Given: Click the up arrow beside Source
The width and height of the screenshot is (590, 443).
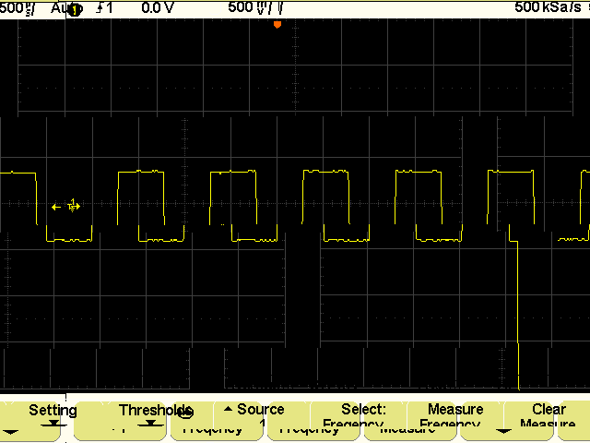Looking at the screenshot, I should pyautogui.click(x=228, y=409).
